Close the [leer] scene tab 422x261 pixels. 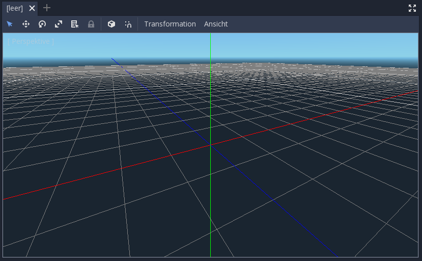coord(32,8)
